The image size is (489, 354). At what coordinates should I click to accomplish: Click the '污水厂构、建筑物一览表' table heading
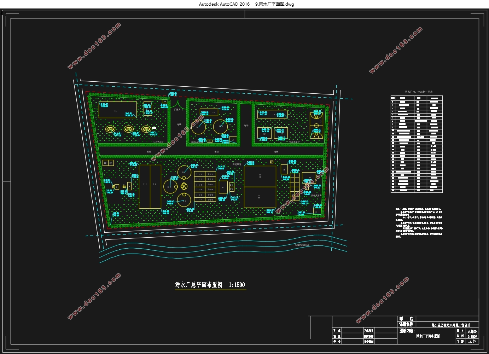419,92
